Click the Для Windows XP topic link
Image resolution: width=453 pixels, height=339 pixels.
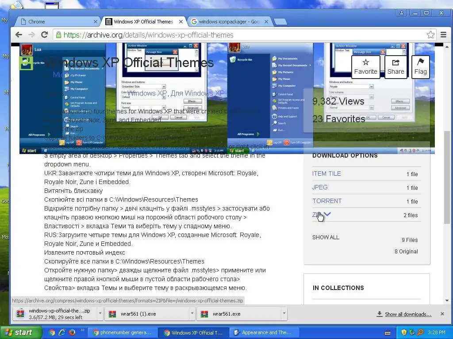pyautogui.click(x=197, y=93)
